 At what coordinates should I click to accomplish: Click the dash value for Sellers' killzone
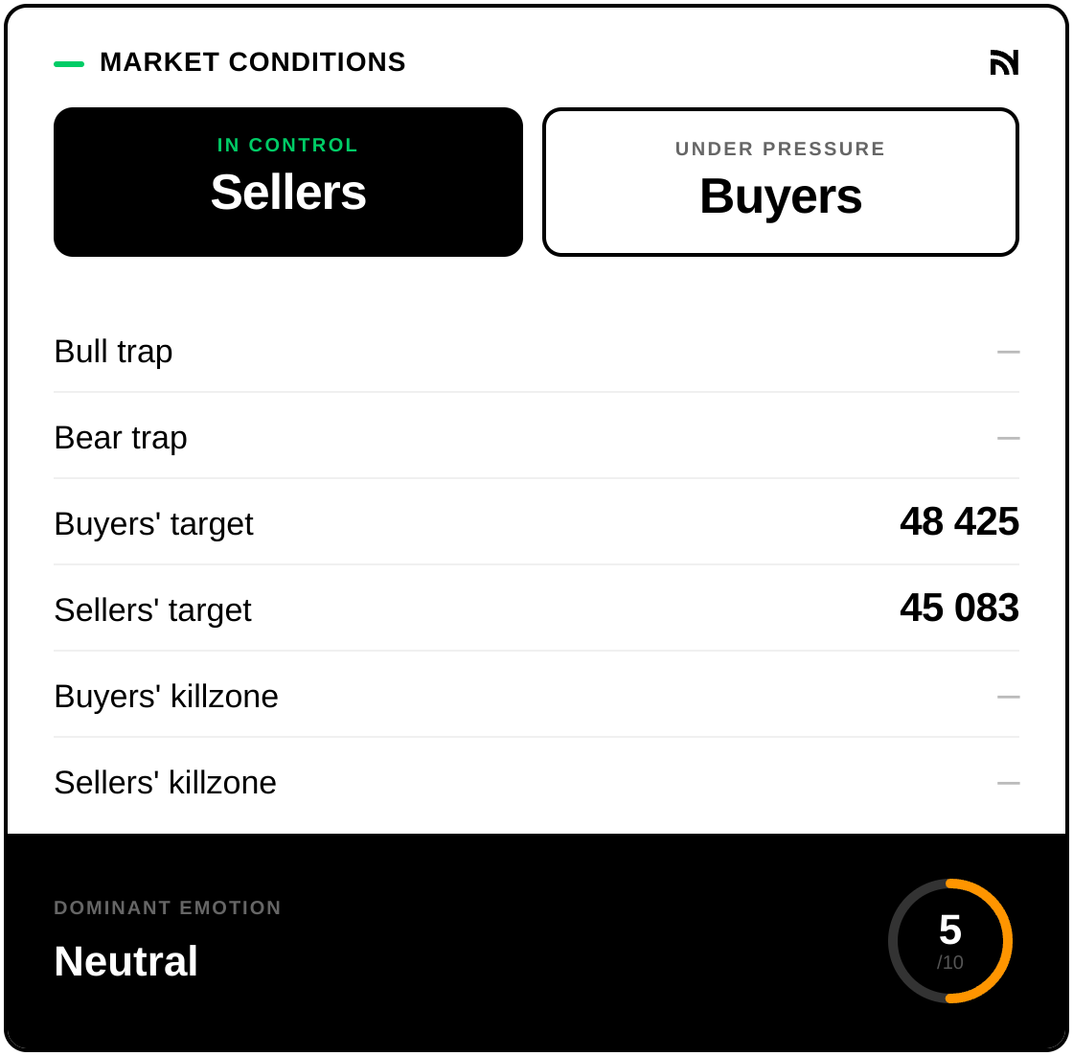(x=1008, y=783)
